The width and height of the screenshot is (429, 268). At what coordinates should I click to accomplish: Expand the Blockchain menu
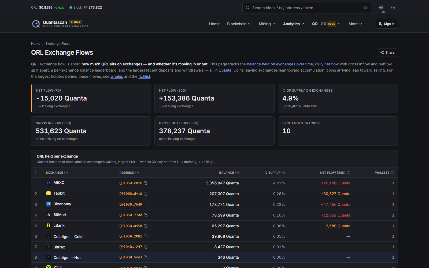coord(239,24)
